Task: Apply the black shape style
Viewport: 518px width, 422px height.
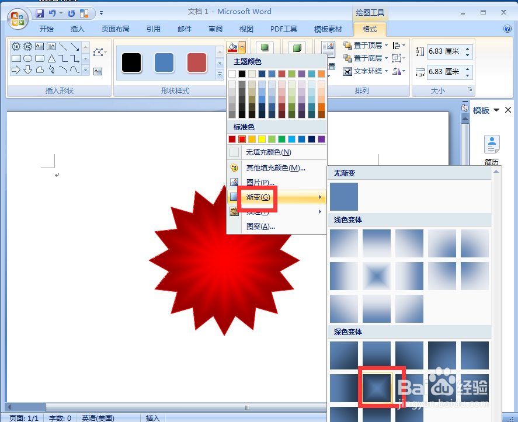Action: [131, 62]
